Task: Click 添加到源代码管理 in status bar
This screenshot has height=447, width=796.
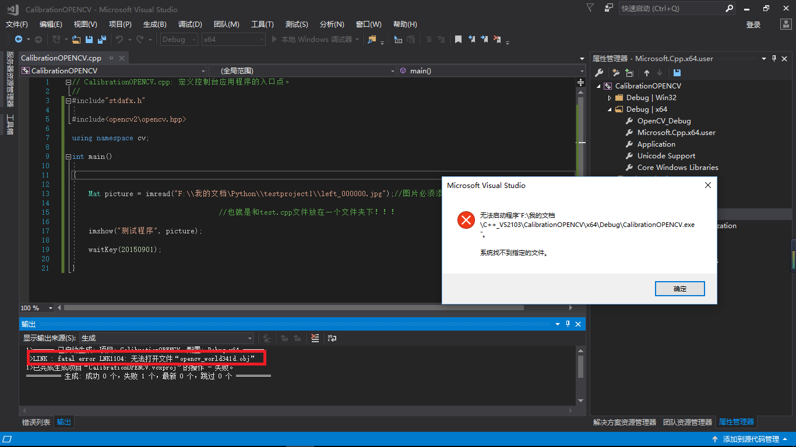Action: click(751, 439)
